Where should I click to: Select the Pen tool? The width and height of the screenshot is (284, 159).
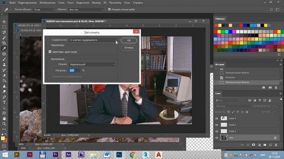(x=4, y=97)
